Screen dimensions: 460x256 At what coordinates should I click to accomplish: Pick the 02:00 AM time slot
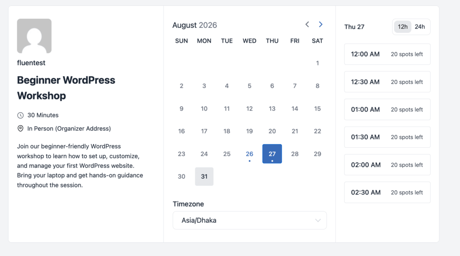387,165
